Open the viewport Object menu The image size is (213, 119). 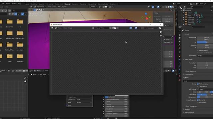tap(64, 7)
